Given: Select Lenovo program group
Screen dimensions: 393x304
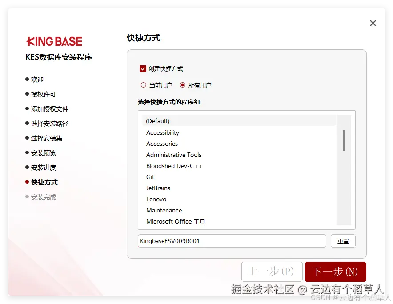Looking at the screenshot, I should (239, 199).
